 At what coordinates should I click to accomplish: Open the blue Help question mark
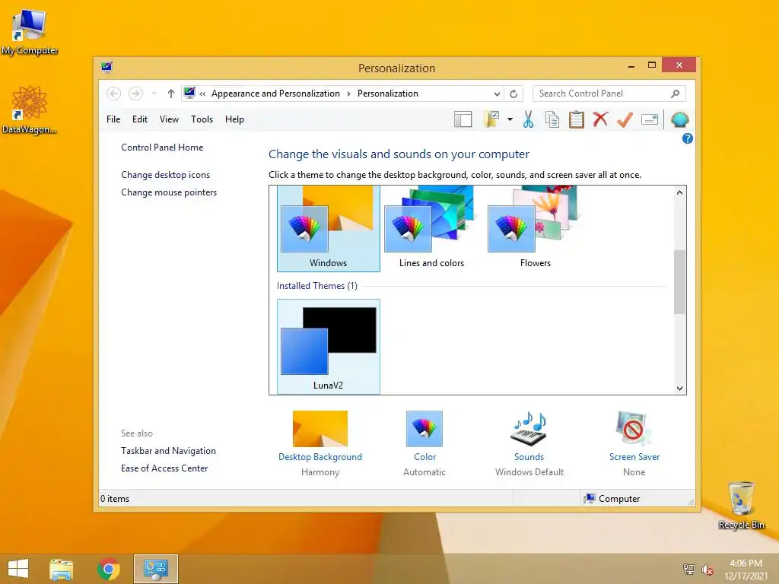[x=688, y=138]
